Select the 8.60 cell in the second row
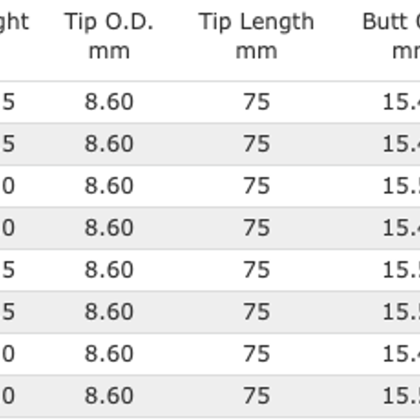420x420 pixels. click(x=109, y=144)
